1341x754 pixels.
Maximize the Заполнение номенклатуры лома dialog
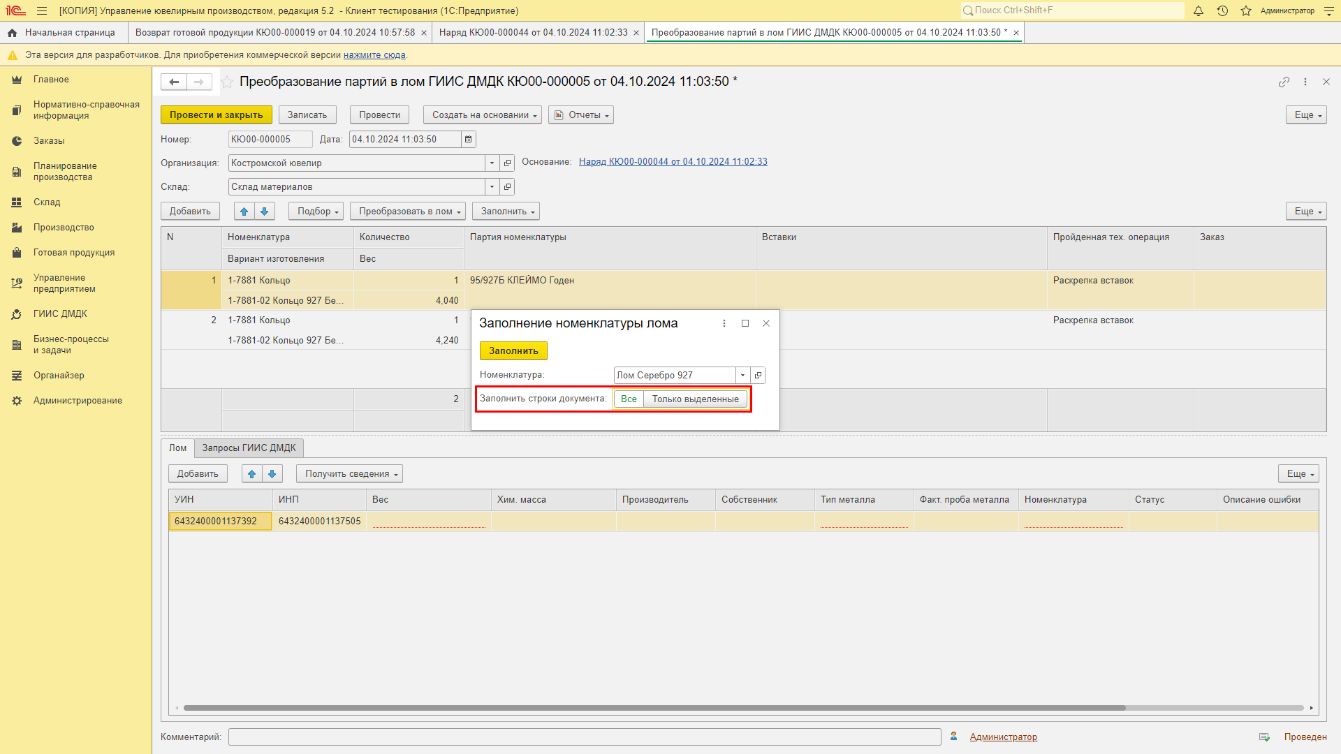pos(745,323)
